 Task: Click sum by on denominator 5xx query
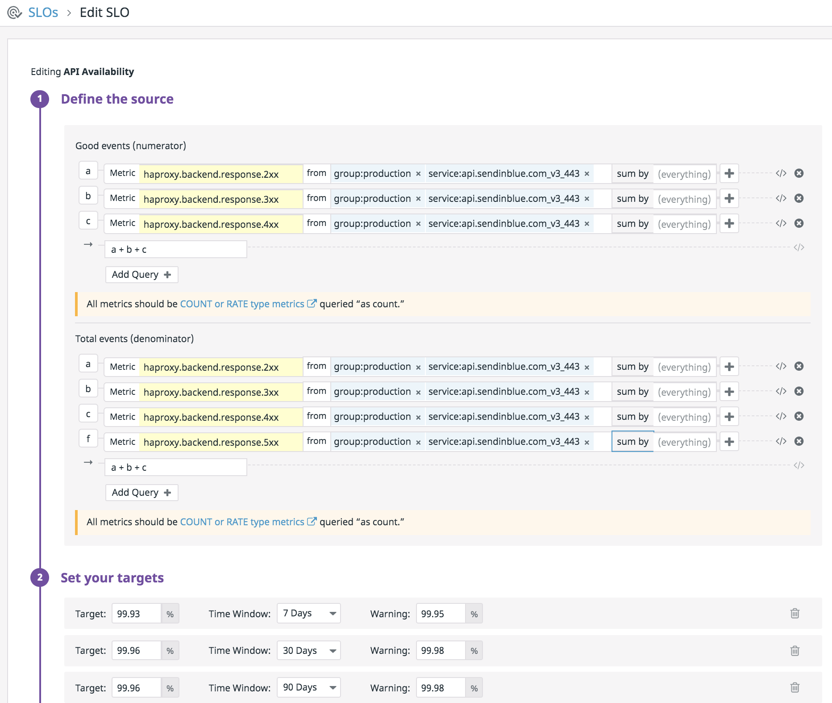[632, 442]
